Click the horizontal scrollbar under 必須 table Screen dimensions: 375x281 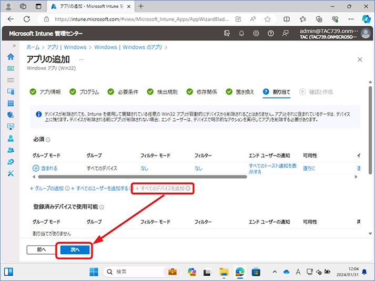coord(143,177)
